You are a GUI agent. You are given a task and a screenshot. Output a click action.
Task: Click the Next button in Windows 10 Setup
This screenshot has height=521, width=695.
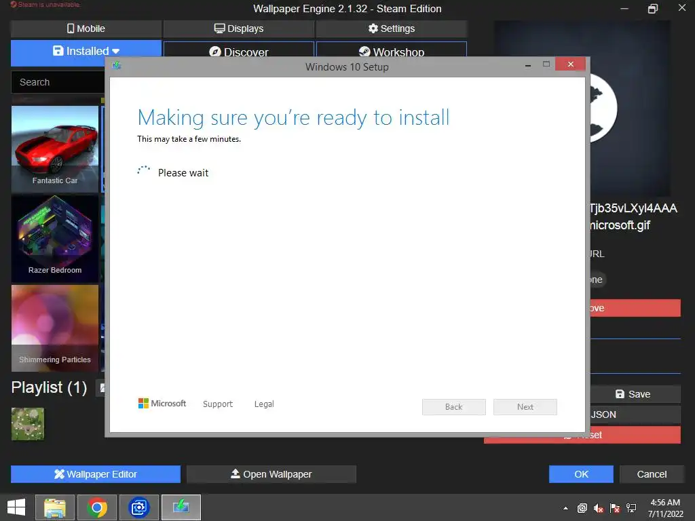[x=525, y=407]
